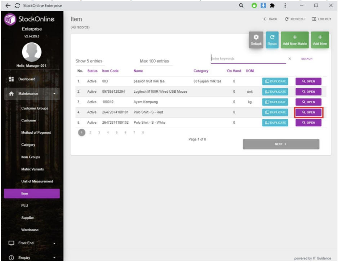Viewport: 338px width, 262px height.
Task: Go to page 2 in pagination
Action: tap(90, 133)
